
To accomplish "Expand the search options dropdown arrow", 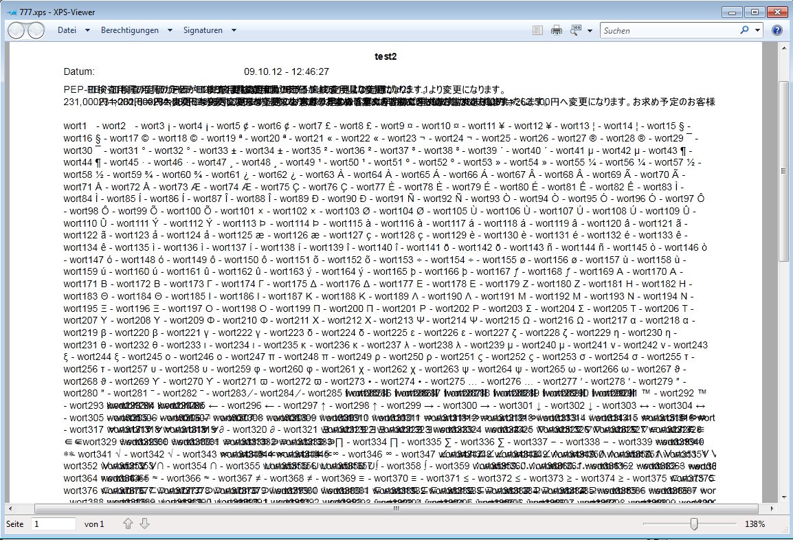I will (x=757, y=30).
